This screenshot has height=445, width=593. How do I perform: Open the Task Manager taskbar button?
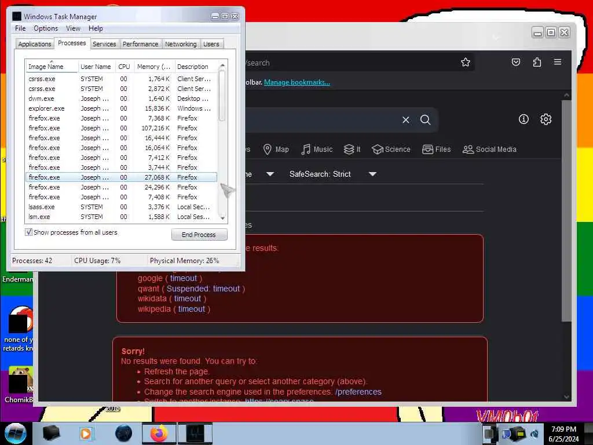195,433
